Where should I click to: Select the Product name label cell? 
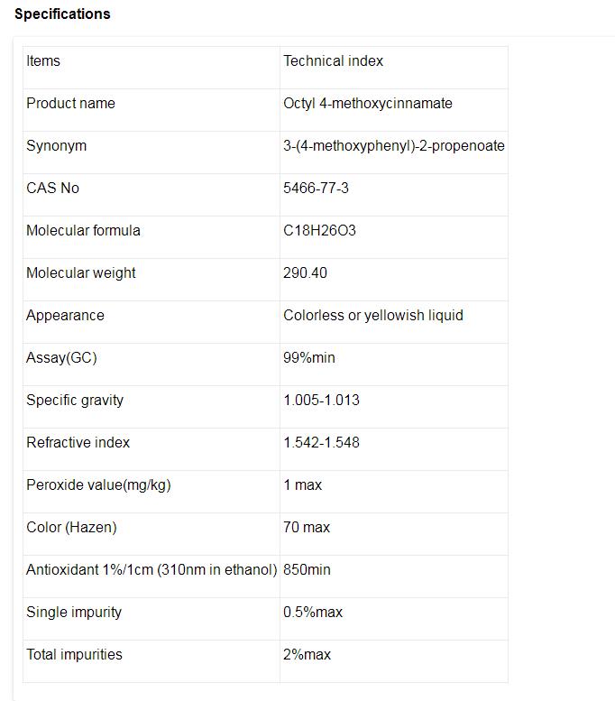coord(70,104)
